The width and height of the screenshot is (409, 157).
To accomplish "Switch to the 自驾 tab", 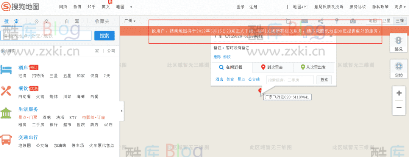I will coord(72,21).
